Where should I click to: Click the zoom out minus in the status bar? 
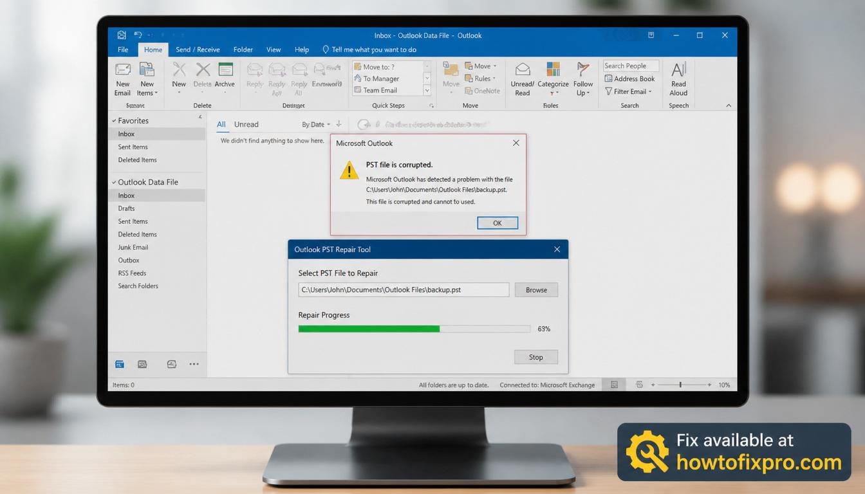coord(653,385)
